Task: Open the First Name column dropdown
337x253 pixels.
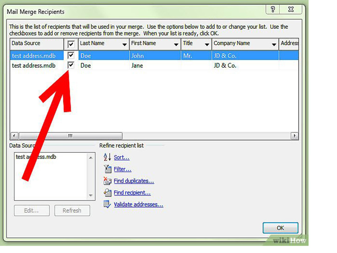Action: pos(176,44)
